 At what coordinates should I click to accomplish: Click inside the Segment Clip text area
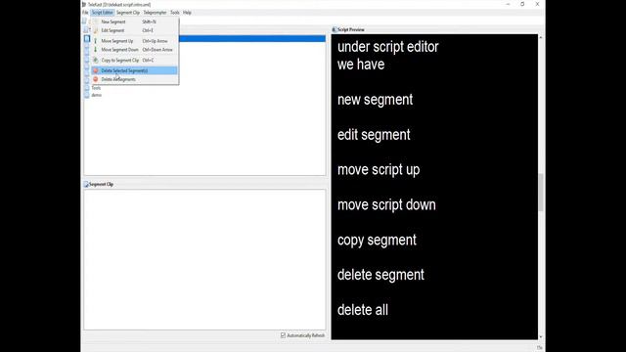click(204, 259)
